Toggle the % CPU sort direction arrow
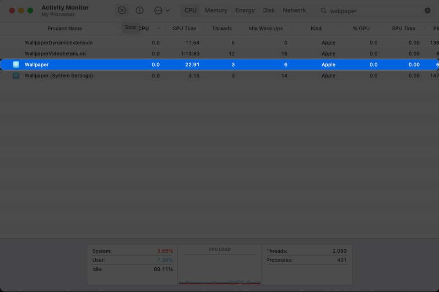This screenshot has width=439, height=292. [x=159, y=28]
